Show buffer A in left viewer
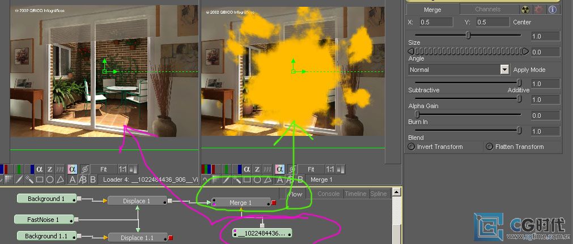 (x=72, y=179)
